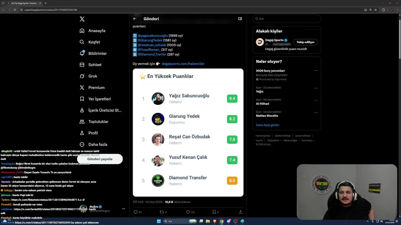This screenshot has width=401, height=225.
Task: Open Yağız trending topic
Action: click(x=260, y=92)
